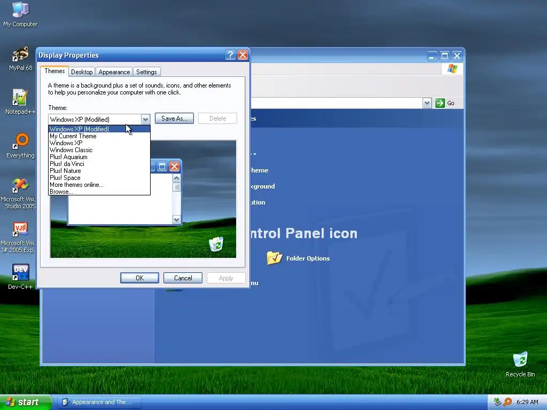
Task: Maximize the Appearance and Themes window
Action: (444, 56)
